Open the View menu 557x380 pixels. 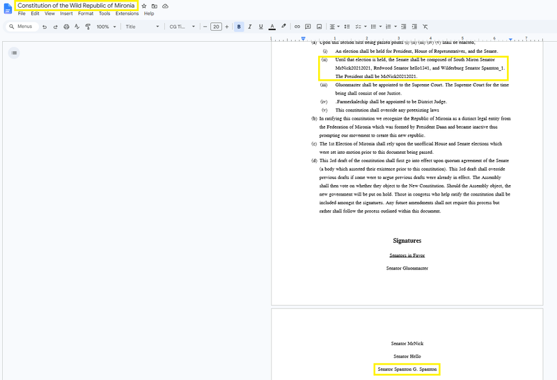click(49, 13)
